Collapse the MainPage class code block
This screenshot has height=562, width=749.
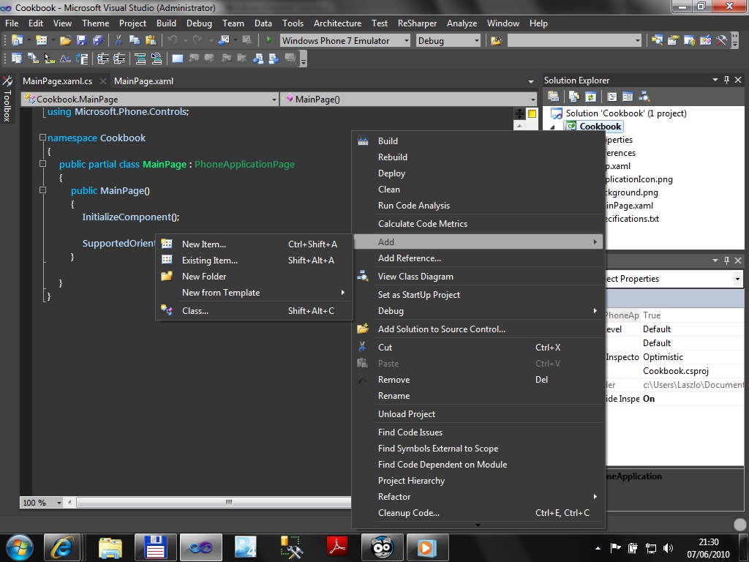click(x=42, y=164)
